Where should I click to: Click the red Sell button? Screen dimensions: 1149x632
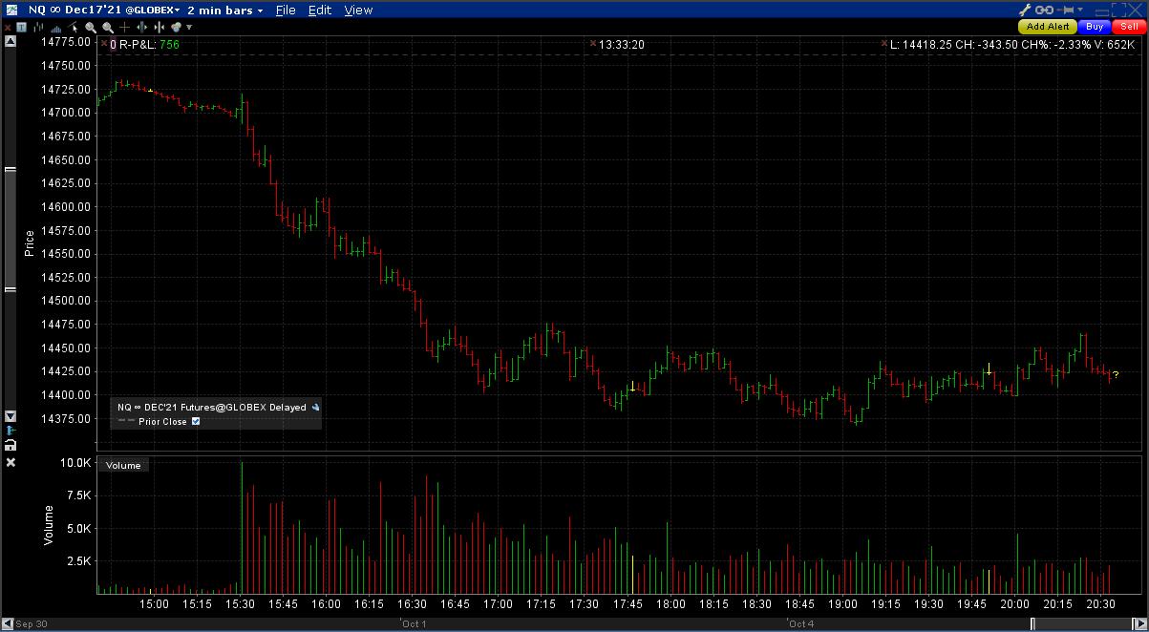1130,27
